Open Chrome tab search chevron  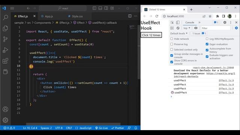[x=210, y=7]
